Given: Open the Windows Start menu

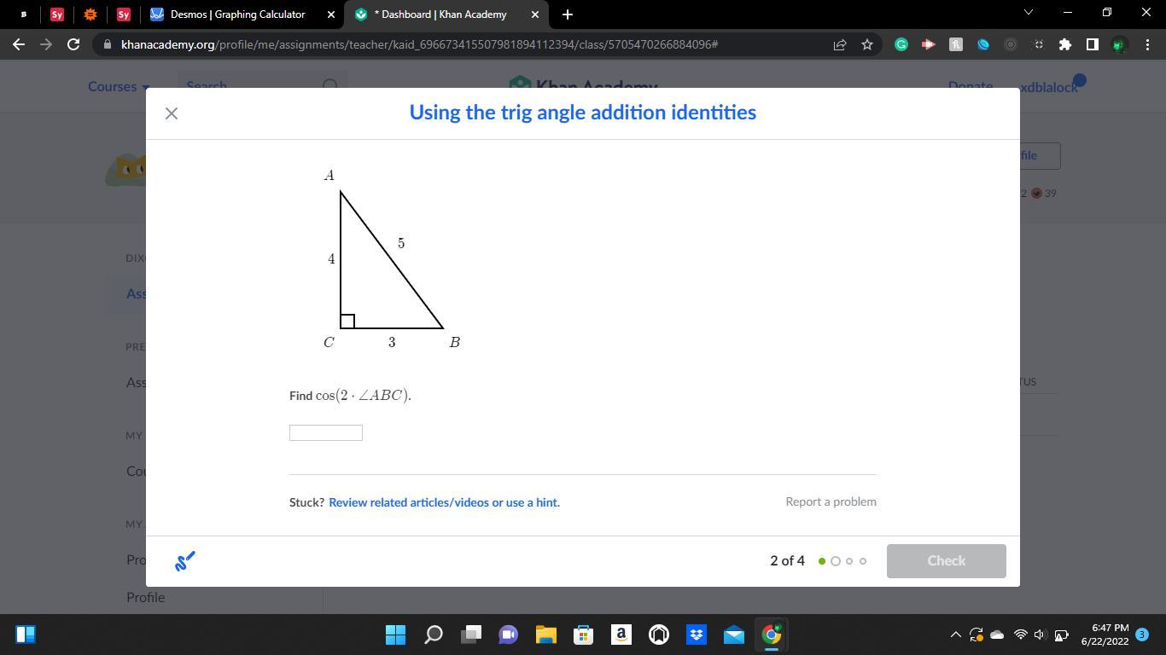Looking at the screenshot, I should (x=395, y=635).
